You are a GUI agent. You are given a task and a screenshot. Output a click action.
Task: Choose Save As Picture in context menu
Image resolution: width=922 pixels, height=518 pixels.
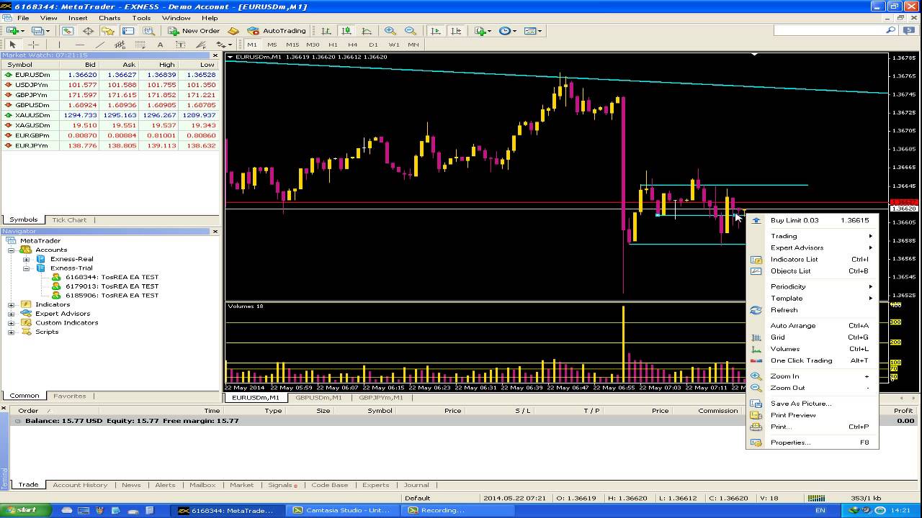813,404
